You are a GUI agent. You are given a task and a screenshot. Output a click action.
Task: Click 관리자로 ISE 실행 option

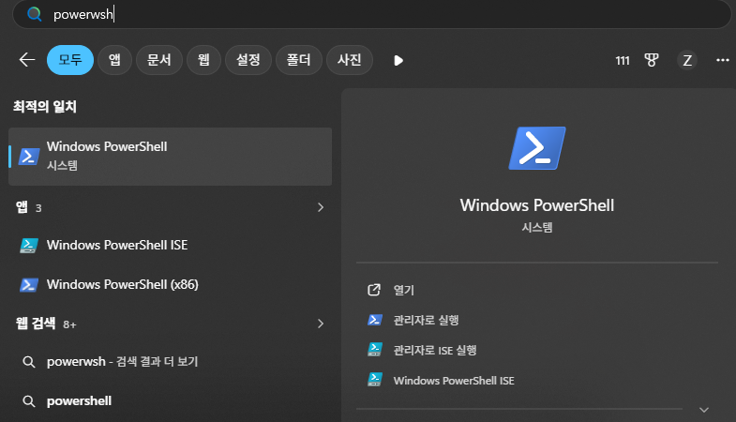pos(435,350)
